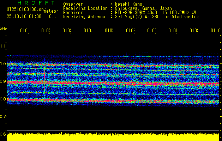This screenshot has height=141, width=222.
Task: Click the yellow signal level bar graph
Action: (113, 137)
